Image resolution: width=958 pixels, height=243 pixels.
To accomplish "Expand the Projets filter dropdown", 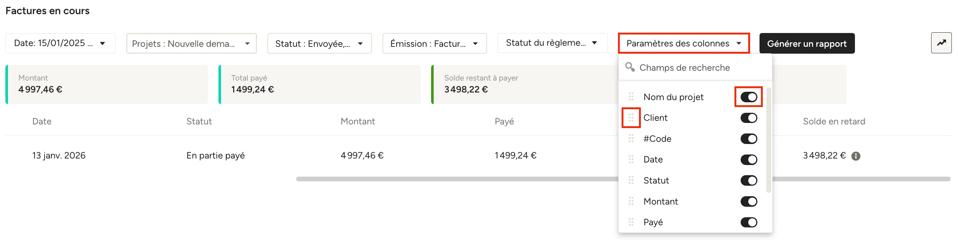I will coord(191,44).
